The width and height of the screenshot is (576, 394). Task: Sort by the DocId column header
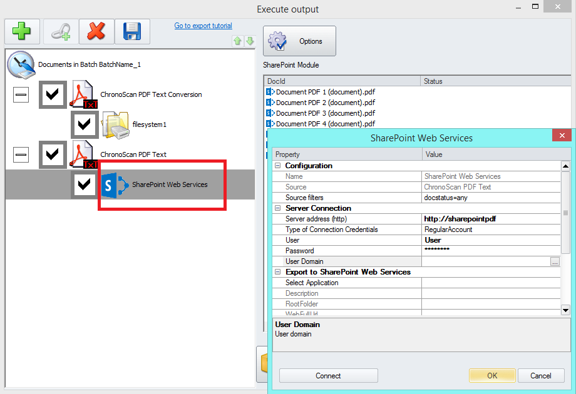[342, 81]
